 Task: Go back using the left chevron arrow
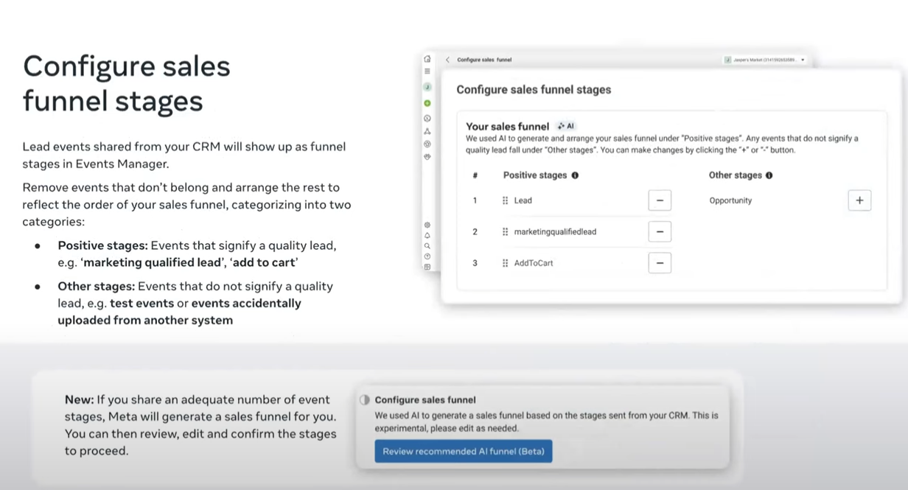[x=447, y=60]
